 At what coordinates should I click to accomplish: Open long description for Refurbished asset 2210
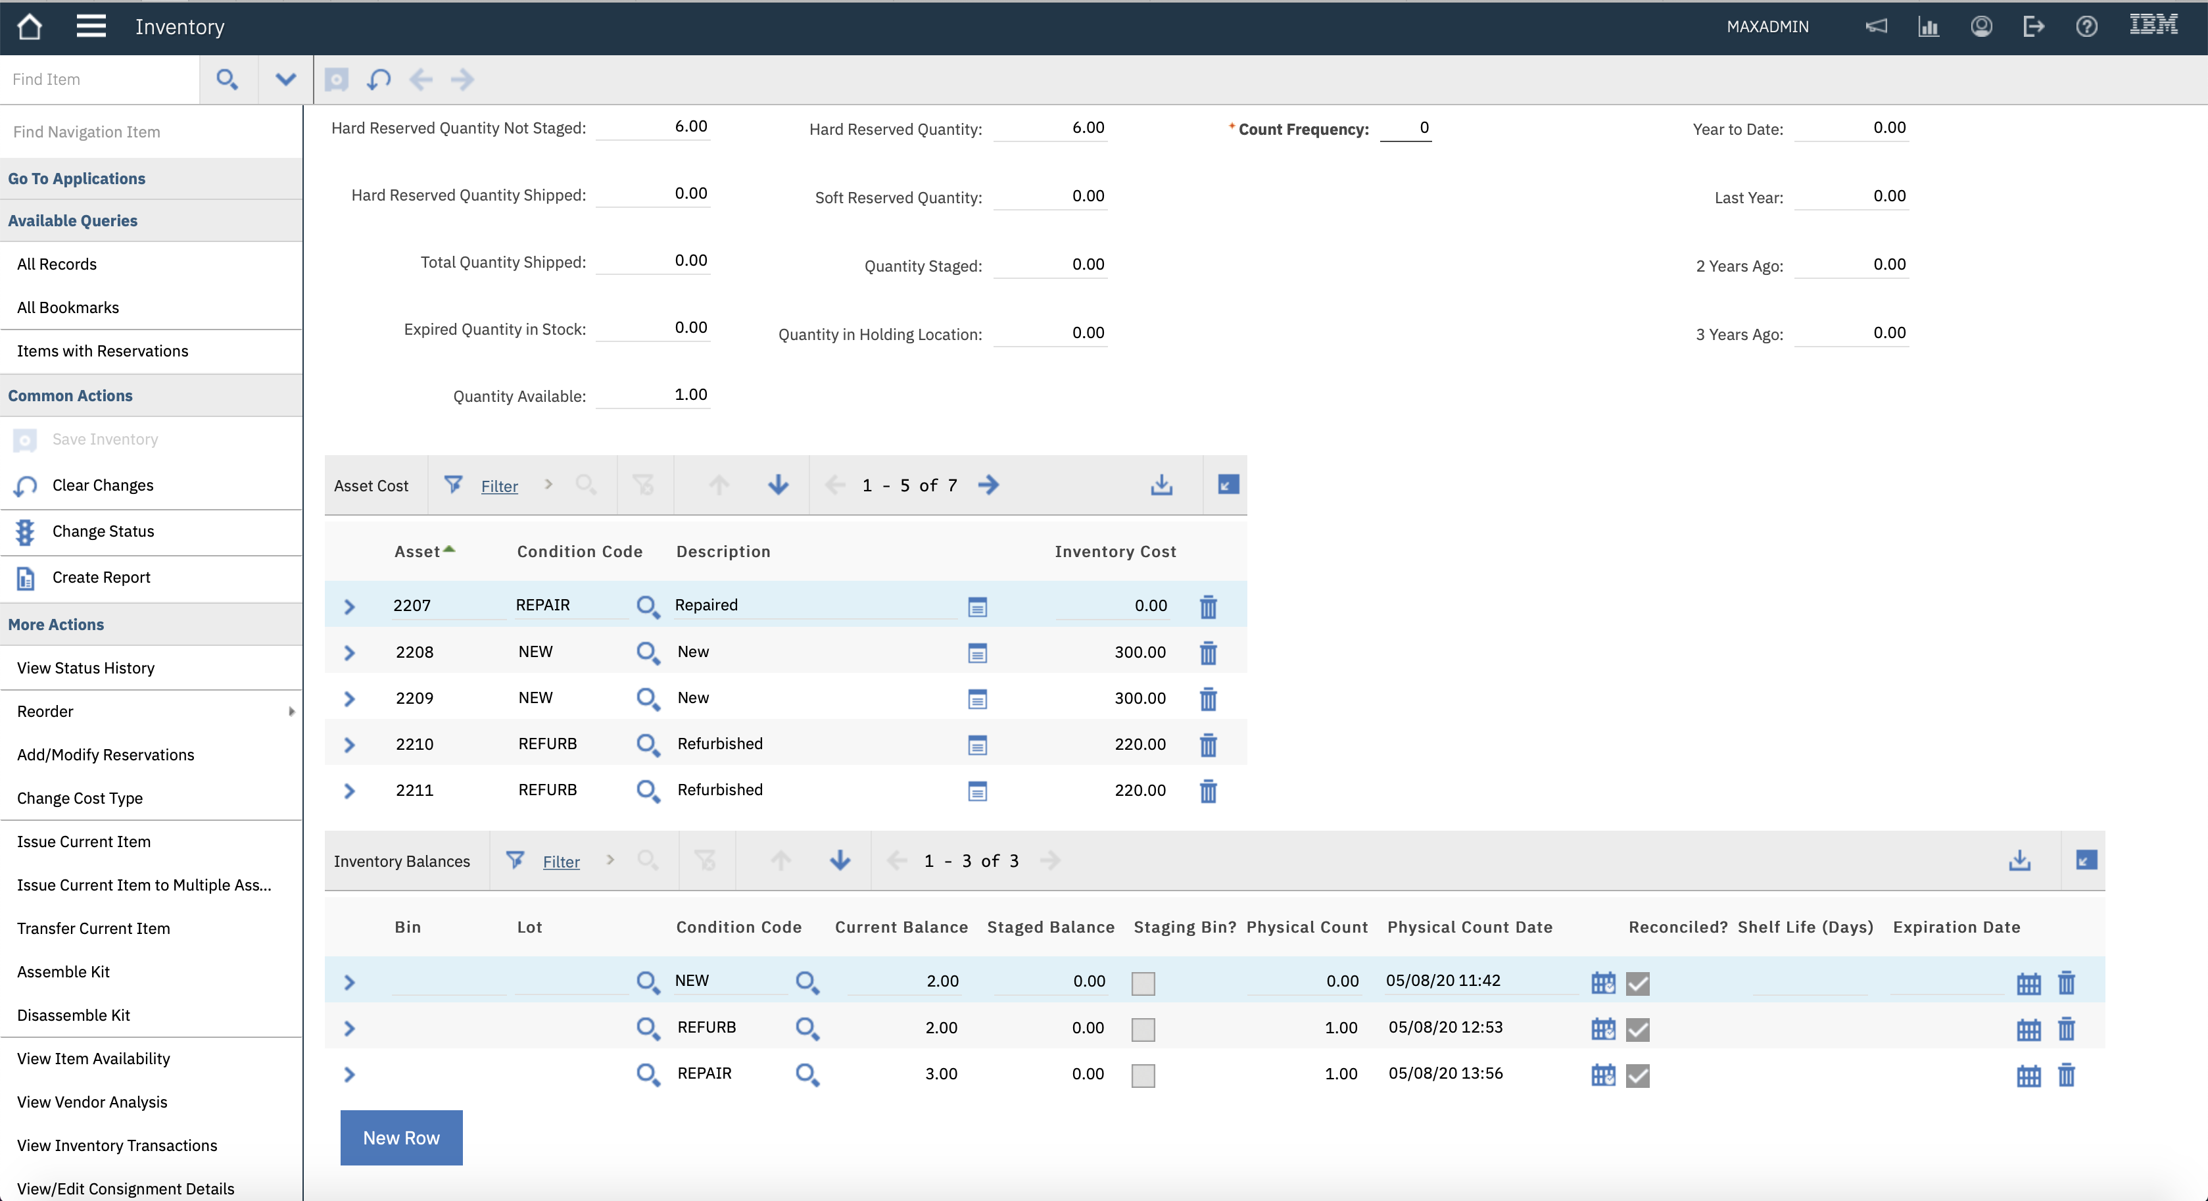[x=977, y=744]
